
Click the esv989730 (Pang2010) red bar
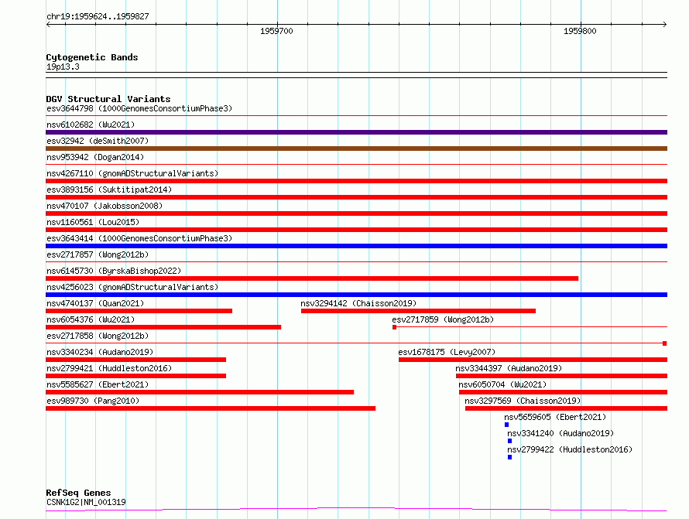(211, 408)
